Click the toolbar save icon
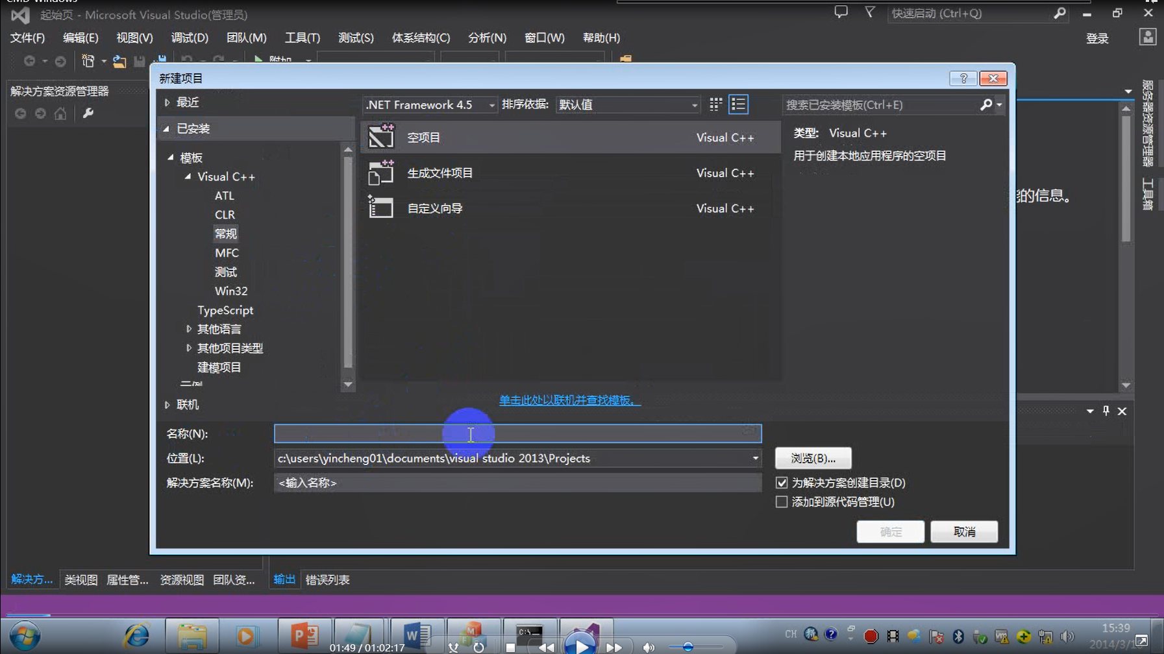 click(x=140, y=61)
